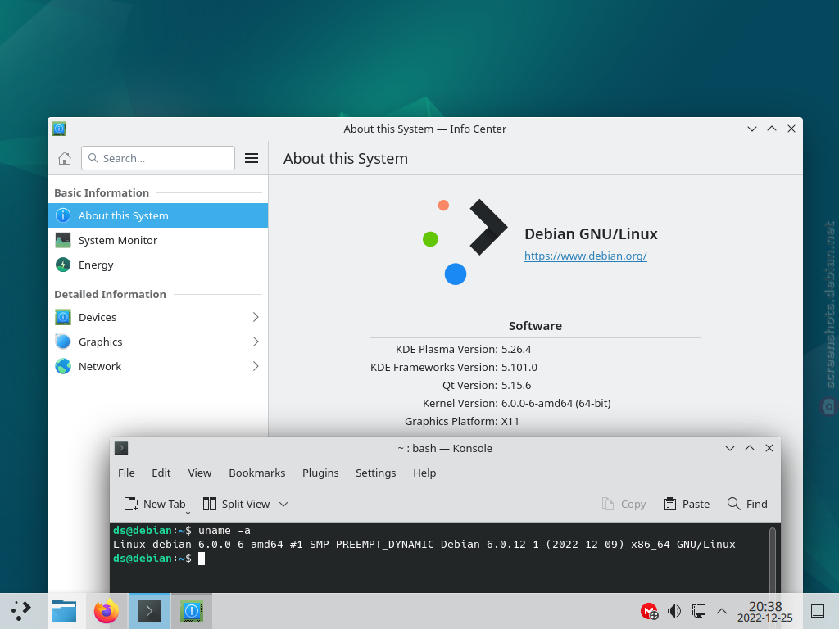Click the Kernel Version value 6.0.0-6-amd64
The width and height of the screenshot is (839, 629).
click(x=556, y=403)
